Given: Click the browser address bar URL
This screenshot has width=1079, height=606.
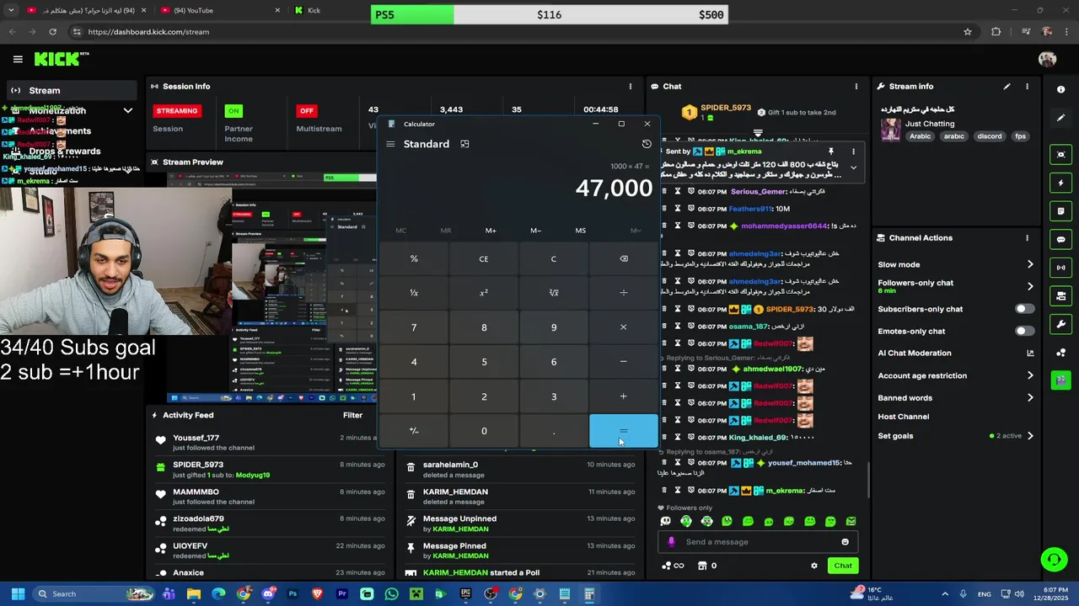Looking at the screenshot, I should tap(148, 32).
